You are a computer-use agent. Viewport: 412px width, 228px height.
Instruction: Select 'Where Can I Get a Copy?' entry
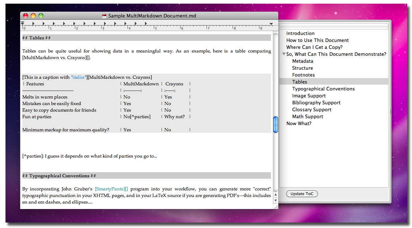pyautogui.click(x=314, y=47)
